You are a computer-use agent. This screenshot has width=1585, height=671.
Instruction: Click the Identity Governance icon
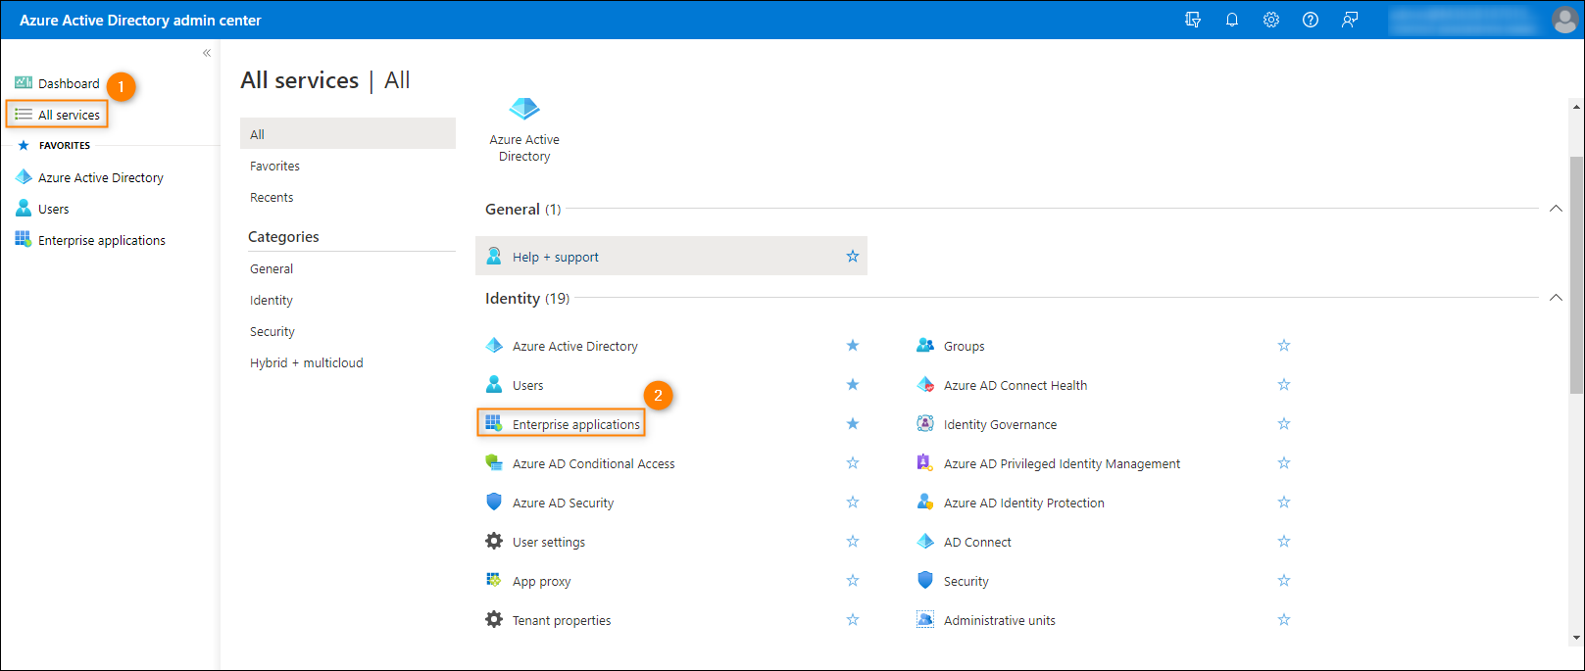click(x=925, y=423)
